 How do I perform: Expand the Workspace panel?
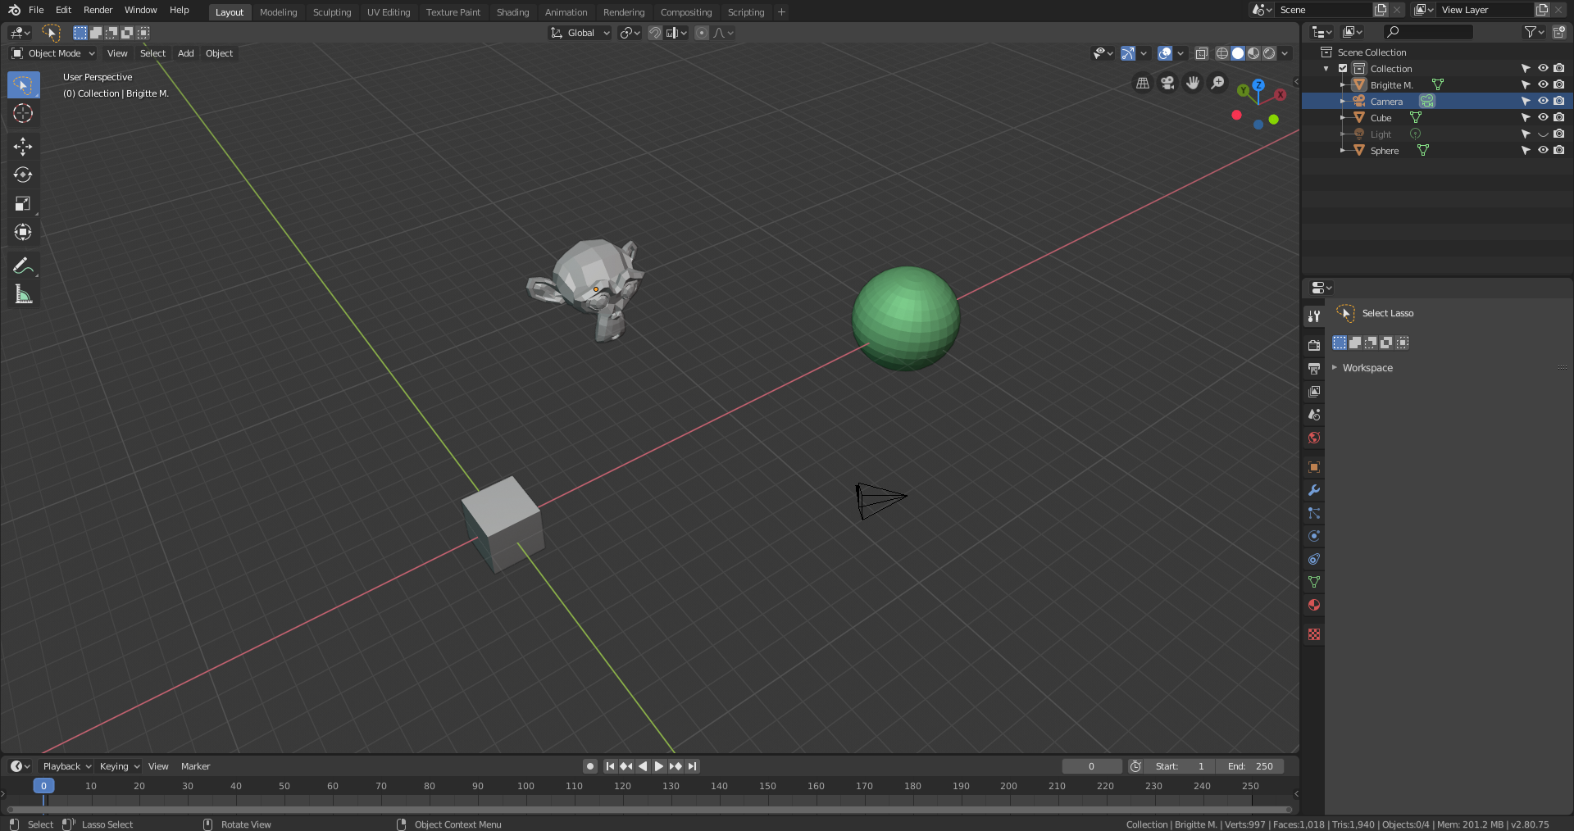[x=1367, y=368]
